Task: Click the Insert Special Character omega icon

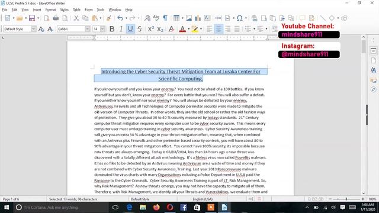Action: (239, 18)
